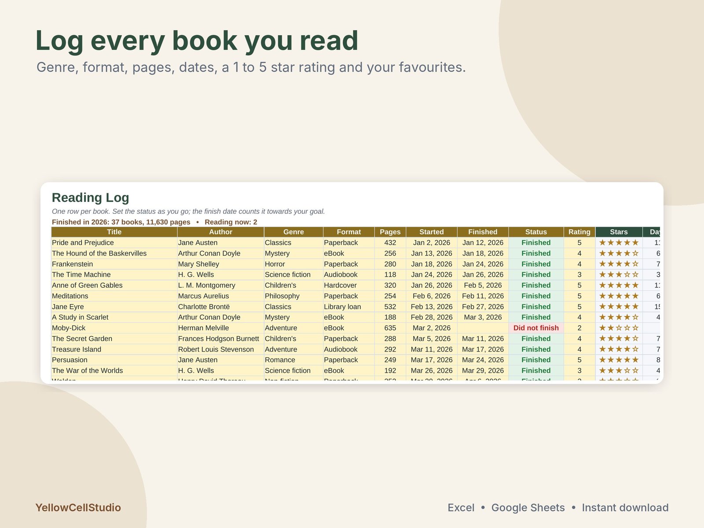Select author Herman Melville cell
Screen dimensions: 704x528
click(220, 328)
